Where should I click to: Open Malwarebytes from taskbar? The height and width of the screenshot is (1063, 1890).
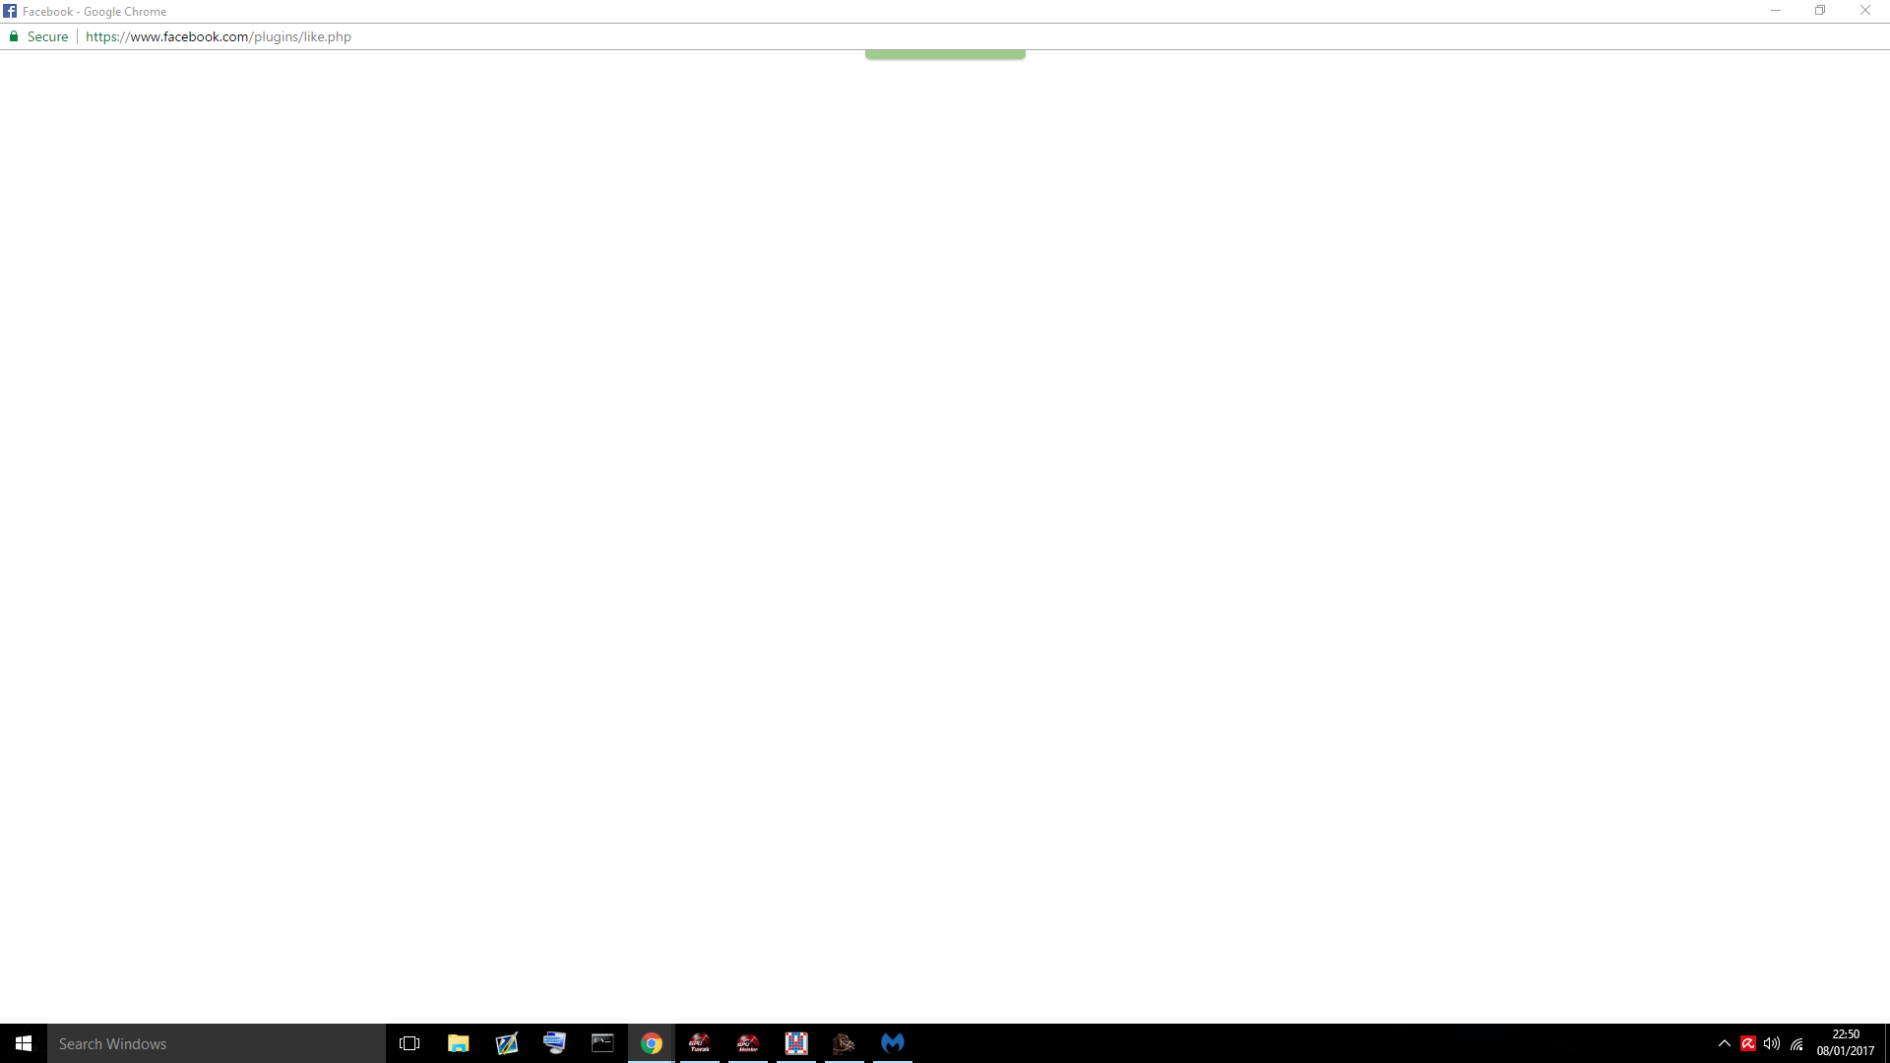pyautogui.click(x=892, y=1042)
